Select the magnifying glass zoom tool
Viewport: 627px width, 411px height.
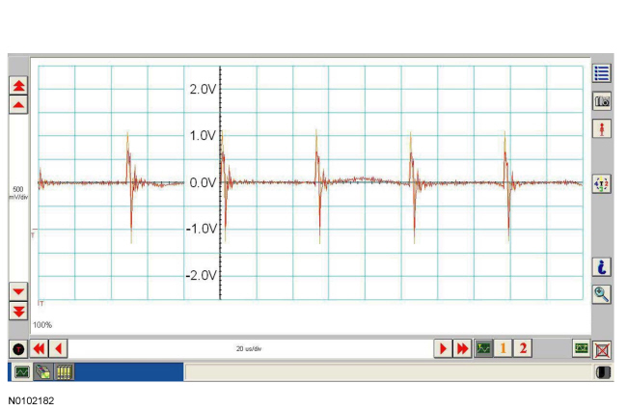602,294
